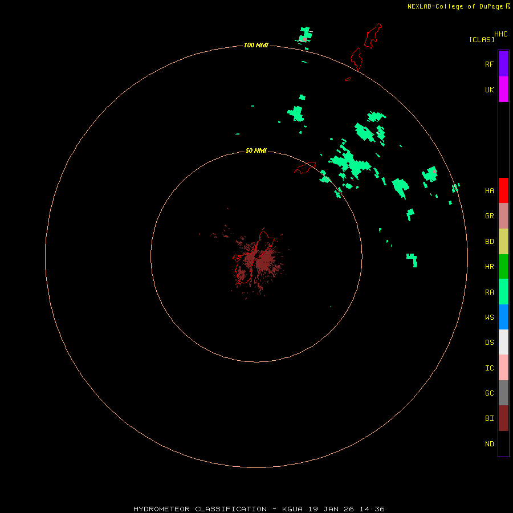Image resolution: width=513 pixels, height=513 pixels.
Task: Pick the RA light green swatch
Action: [x=503, y=292]
